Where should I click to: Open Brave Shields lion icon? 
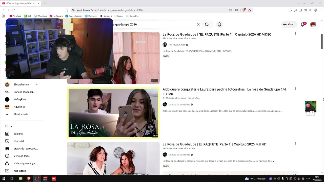pos(244,10)
